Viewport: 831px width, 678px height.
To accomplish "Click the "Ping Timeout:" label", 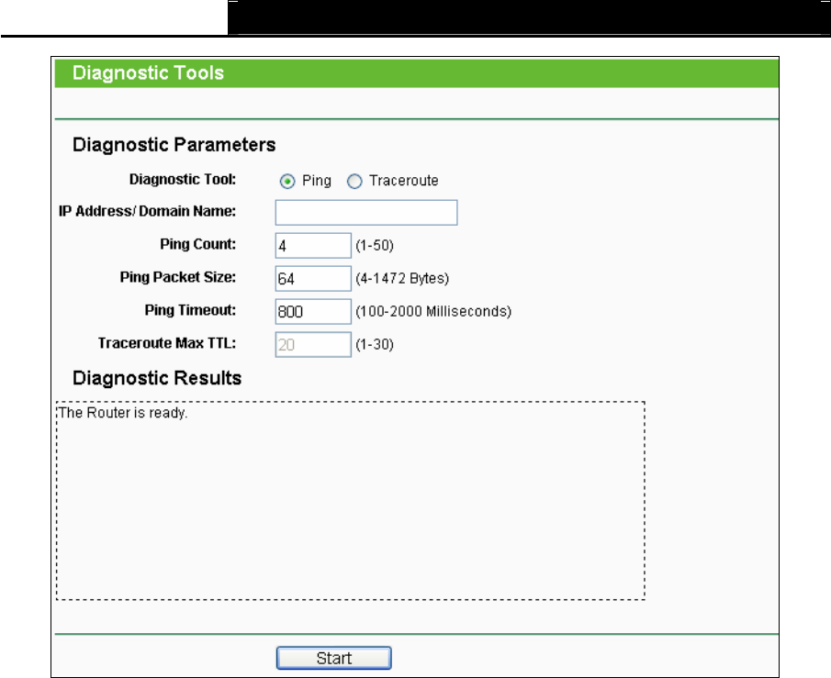I will [190, 310].
